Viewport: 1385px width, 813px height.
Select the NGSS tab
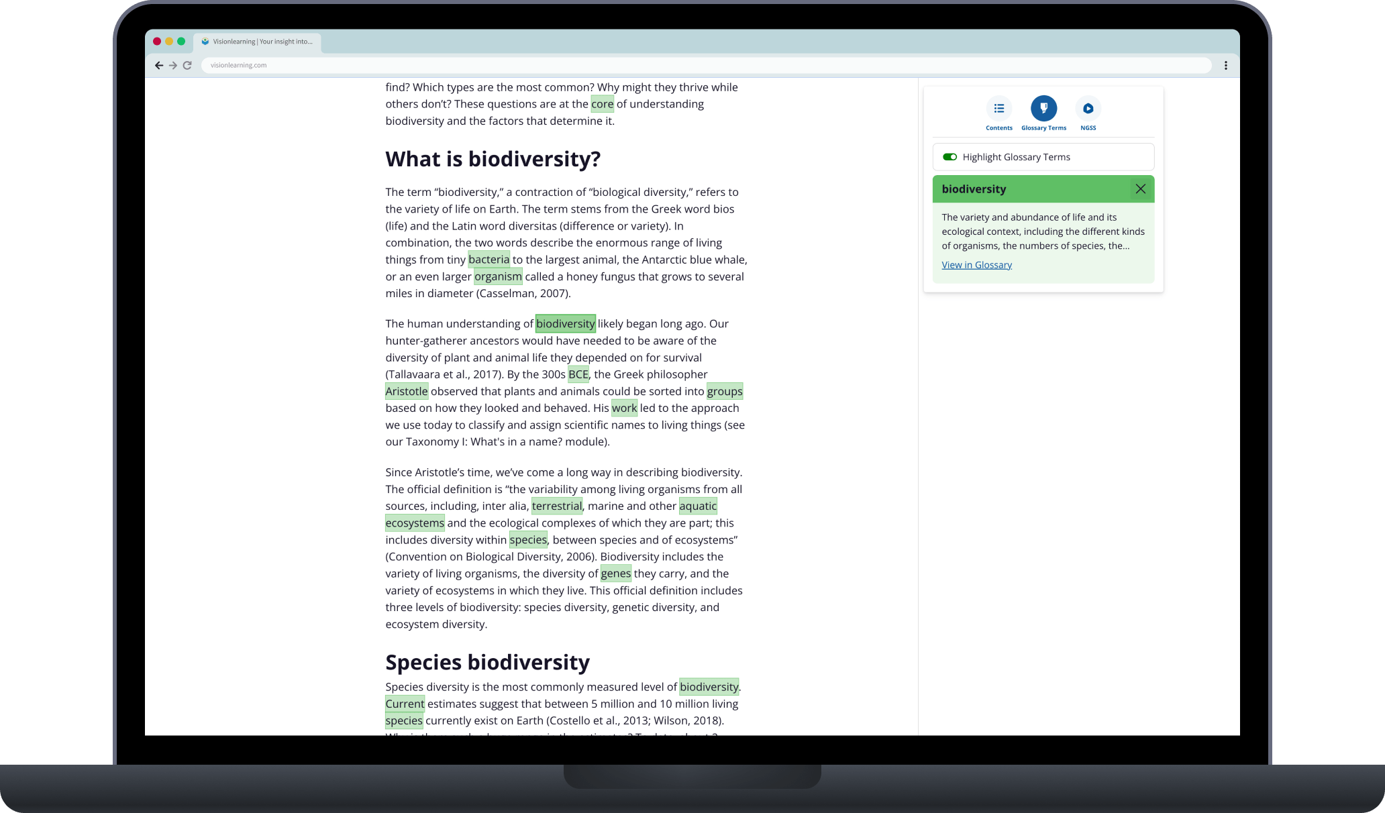point(1088,114)
